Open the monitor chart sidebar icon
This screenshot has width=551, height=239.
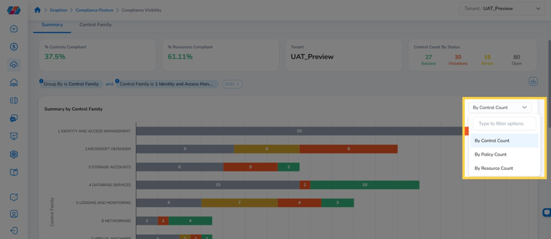click(14, 136)
